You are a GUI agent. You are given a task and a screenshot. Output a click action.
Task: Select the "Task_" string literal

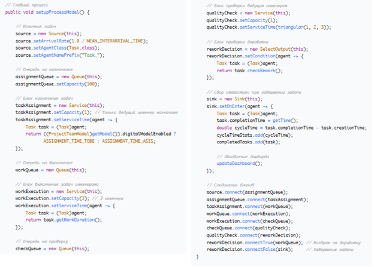(93, 55)
